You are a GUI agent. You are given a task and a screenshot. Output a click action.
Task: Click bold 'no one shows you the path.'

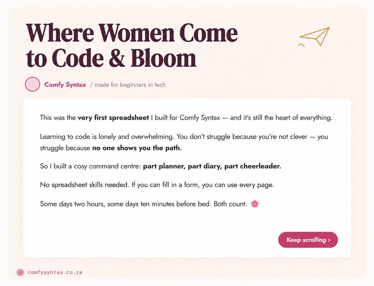(137, 148)
